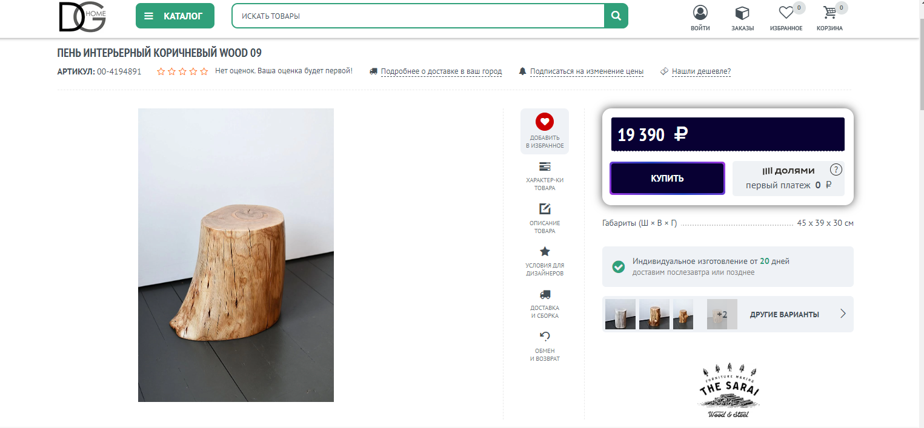Open delivery details for your city link
The width and height of the screenshot is (924, 428).
coord(441,71)
